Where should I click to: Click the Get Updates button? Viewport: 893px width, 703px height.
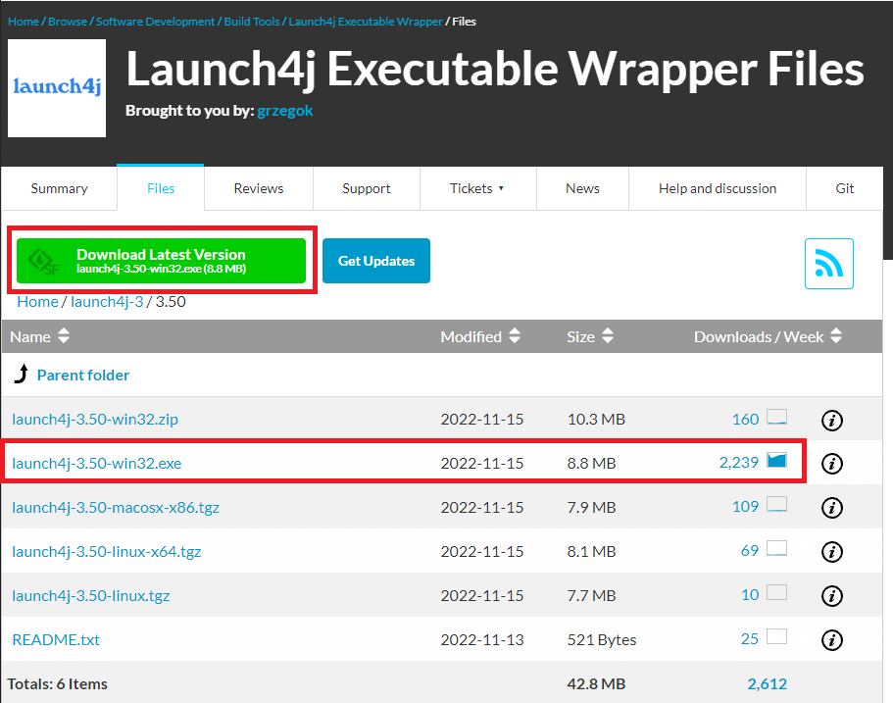tap(375, 261)
